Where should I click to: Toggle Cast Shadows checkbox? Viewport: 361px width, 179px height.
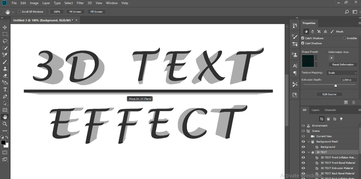click(303, 43)
